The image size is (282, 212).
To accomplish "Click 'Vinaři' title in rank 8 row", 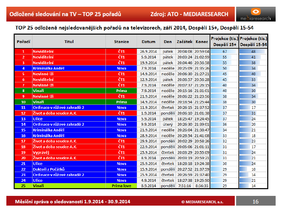I will click(38, 91).
